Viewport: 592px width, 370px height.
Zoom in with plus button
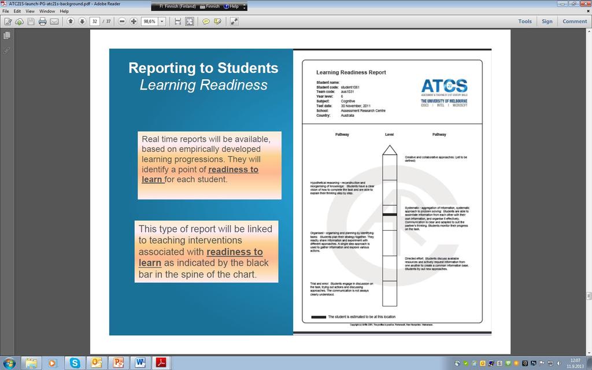[134, 21]
